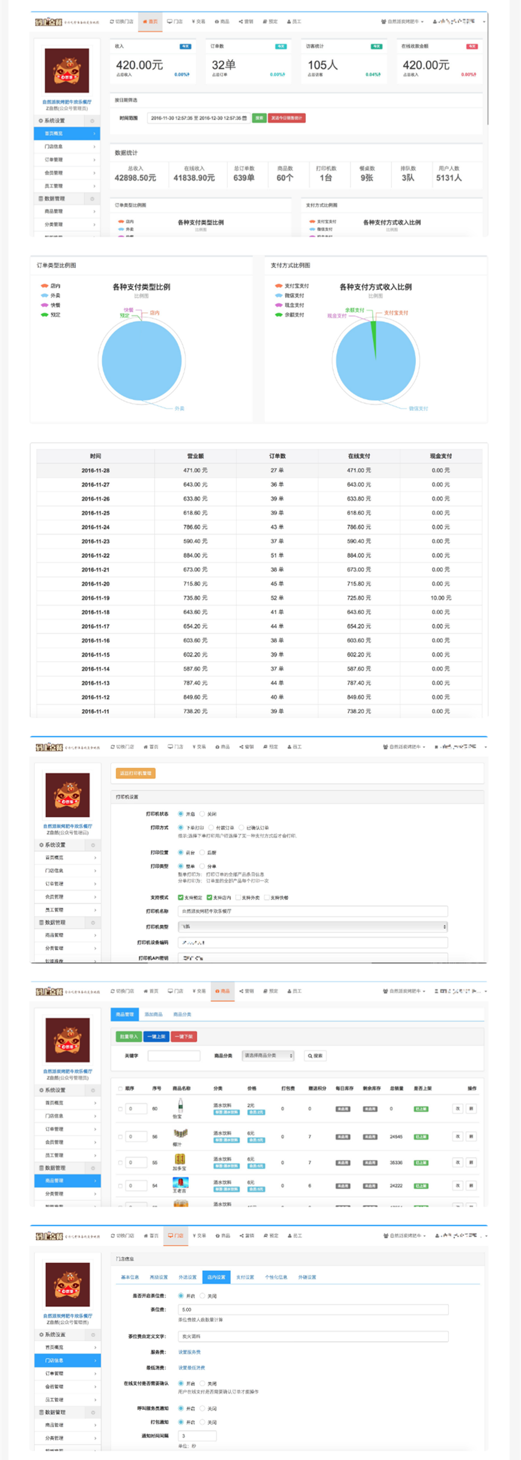Click 快餐 legend icon in enlarged order-type chart
The image size is (521, 1460).
44,305
